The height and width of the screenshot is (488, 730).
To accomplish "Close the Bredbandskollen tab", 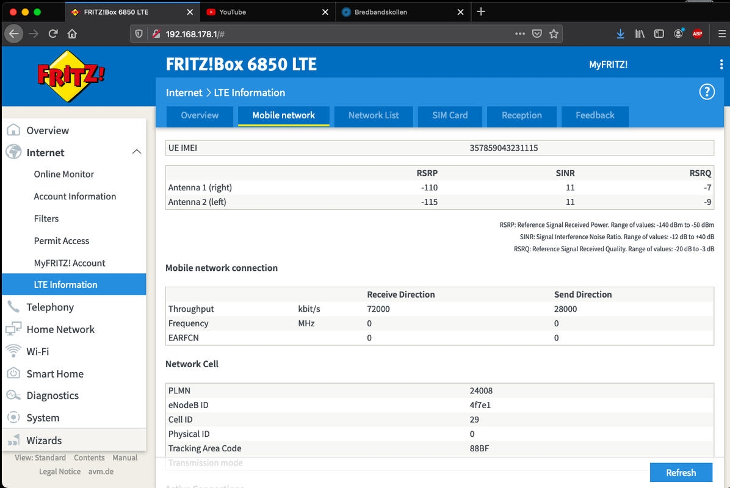I will [x=460, y=12].
